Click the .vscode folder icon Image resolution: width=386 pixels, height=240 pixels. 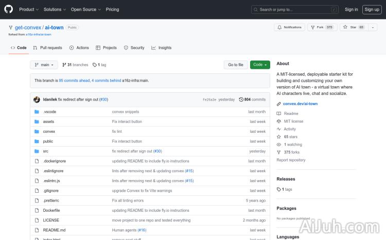coord(37,112)
